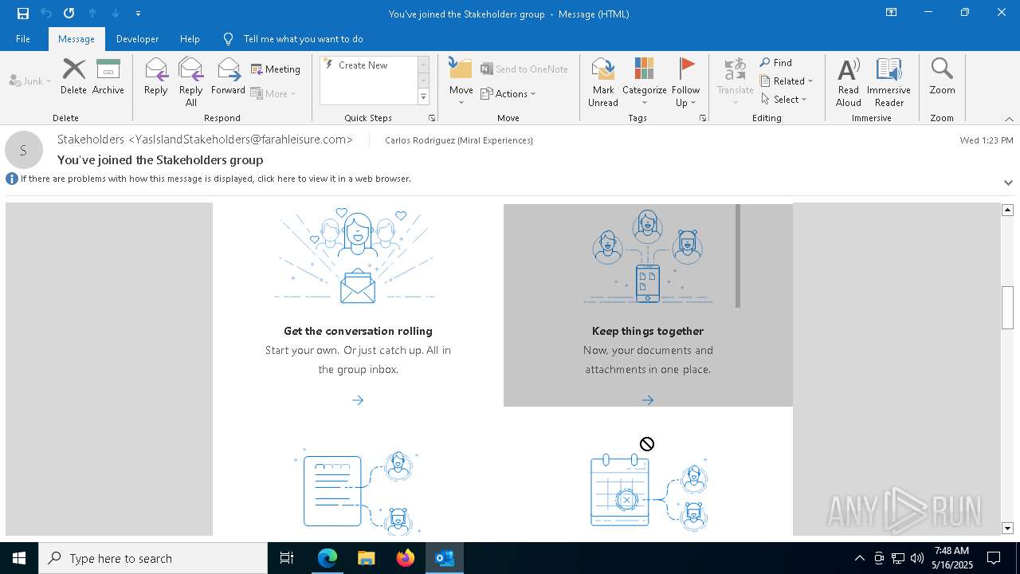Undo the last action in title bar
This screenshot has width=1020, height=574.
click(46, 14)
